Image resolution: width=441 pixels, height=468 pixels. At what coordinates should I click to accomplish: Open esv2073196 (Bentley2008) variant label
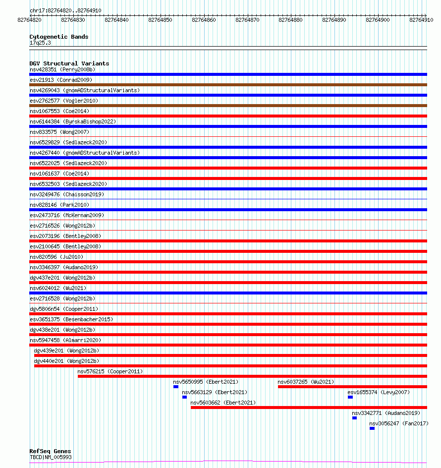(65, 236)
